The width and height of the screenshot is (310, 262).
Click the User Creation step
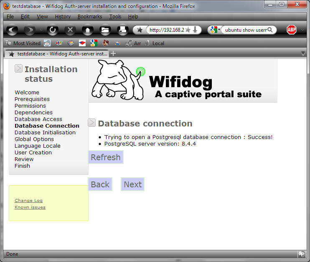click(x=33, y=153)
